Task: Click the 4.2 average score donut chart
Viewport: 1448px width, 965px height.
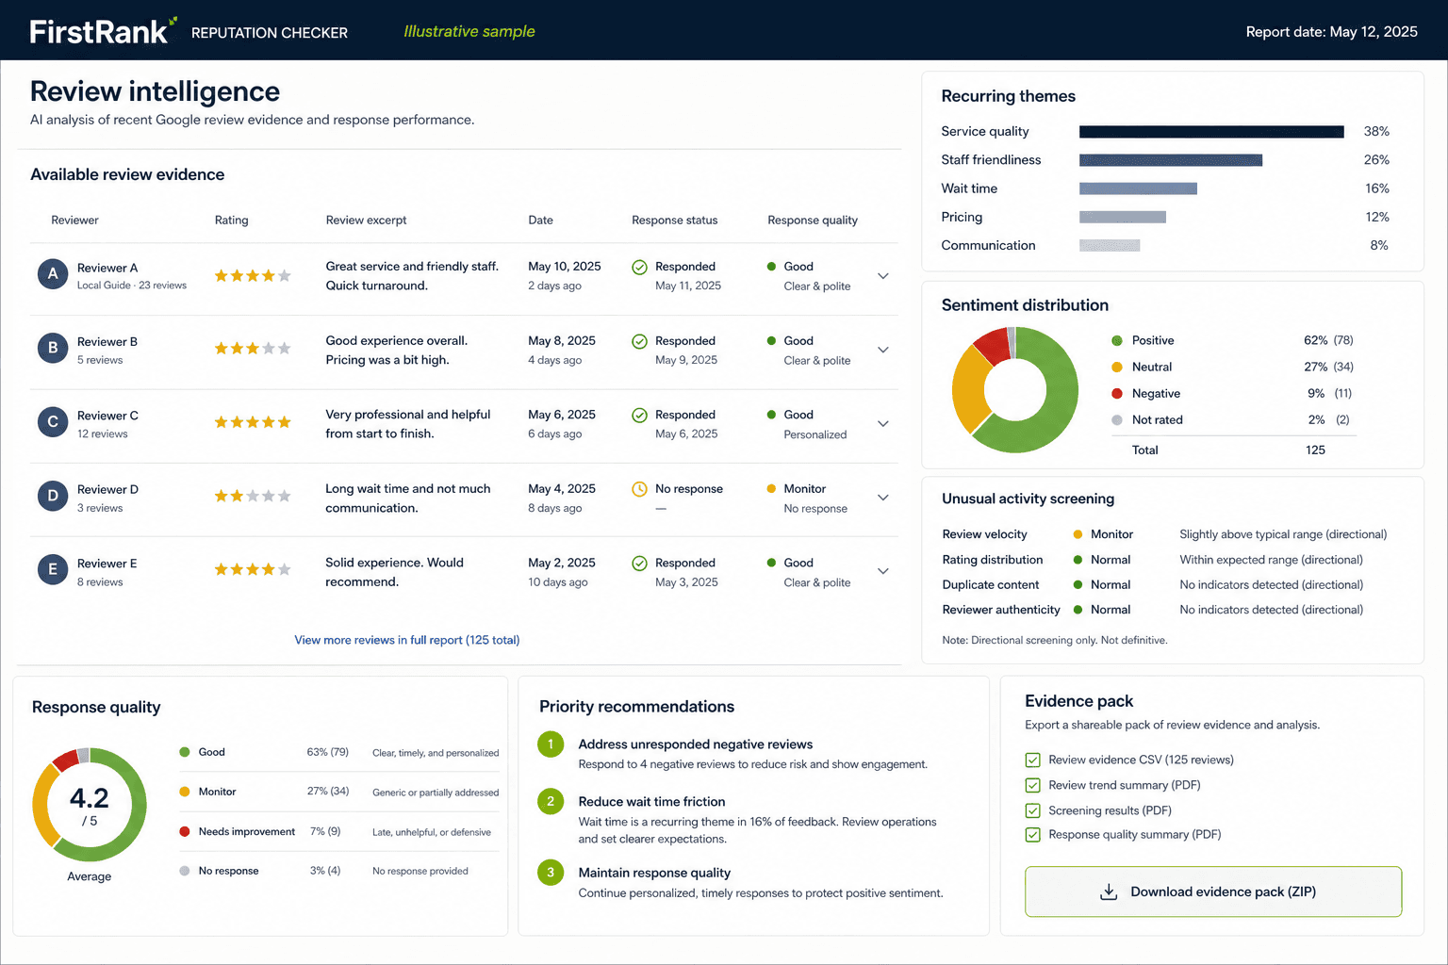Action: pyautogui.click(x=90, y=805)
